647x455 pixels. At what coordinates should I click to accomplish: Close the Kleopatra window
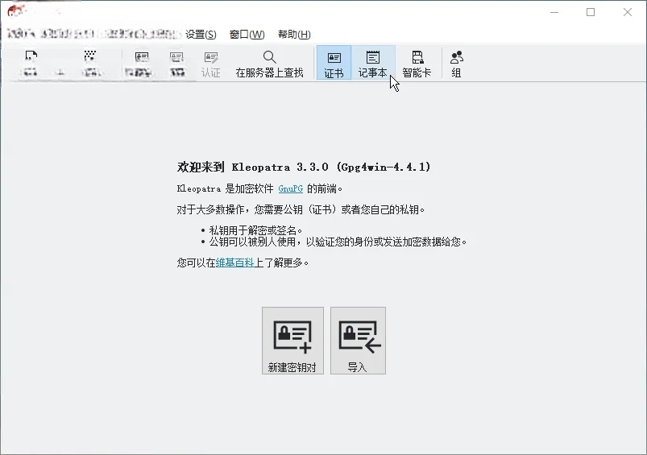click(628, 12)
